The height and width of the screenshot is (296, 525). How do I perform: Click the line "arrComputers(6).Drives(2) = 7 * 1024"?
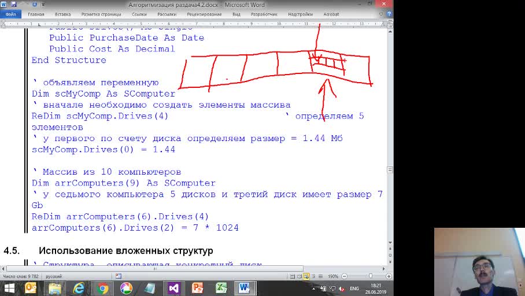pyautogui.click(x=135, y=228)
